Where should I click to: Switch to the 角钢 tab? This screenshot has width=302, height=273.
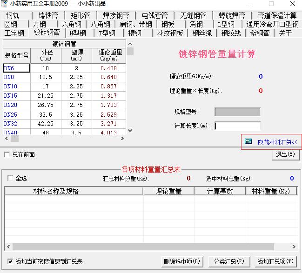click(x=199, y=24)
